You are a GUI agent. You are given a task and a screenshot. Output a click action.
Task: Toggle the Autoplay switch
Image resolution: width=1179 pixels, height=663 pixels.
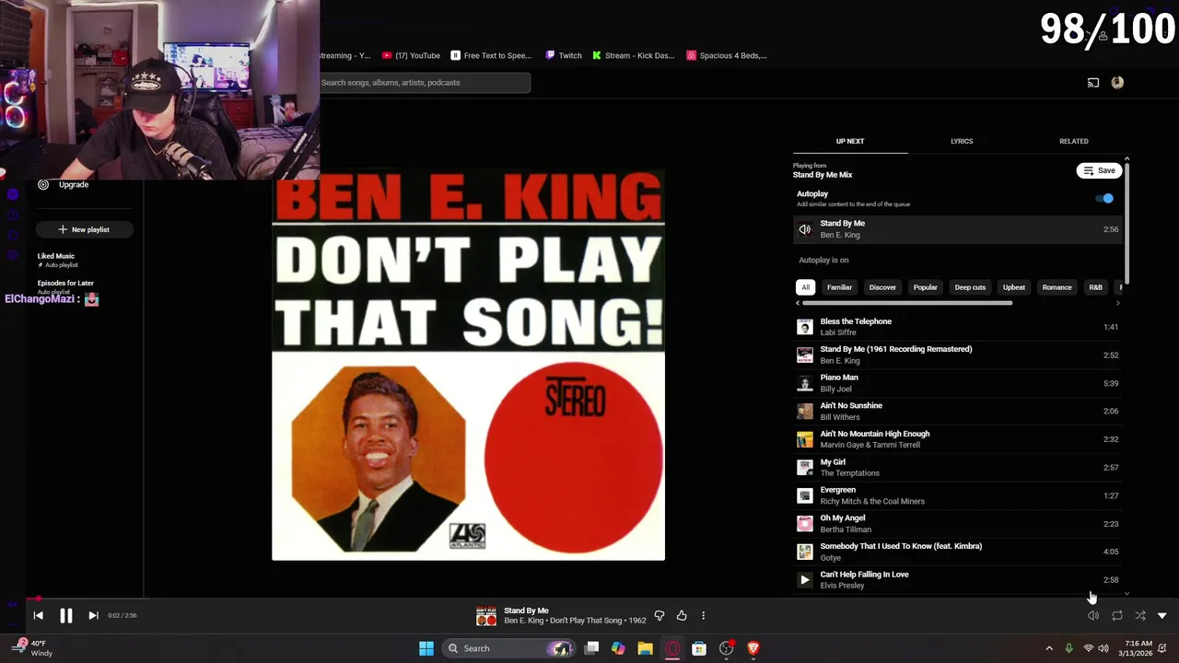[x=1104, y=198]
